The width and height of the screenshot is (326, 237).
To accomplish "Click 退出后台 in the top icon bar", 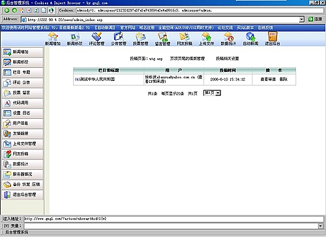I will point(273,39).
